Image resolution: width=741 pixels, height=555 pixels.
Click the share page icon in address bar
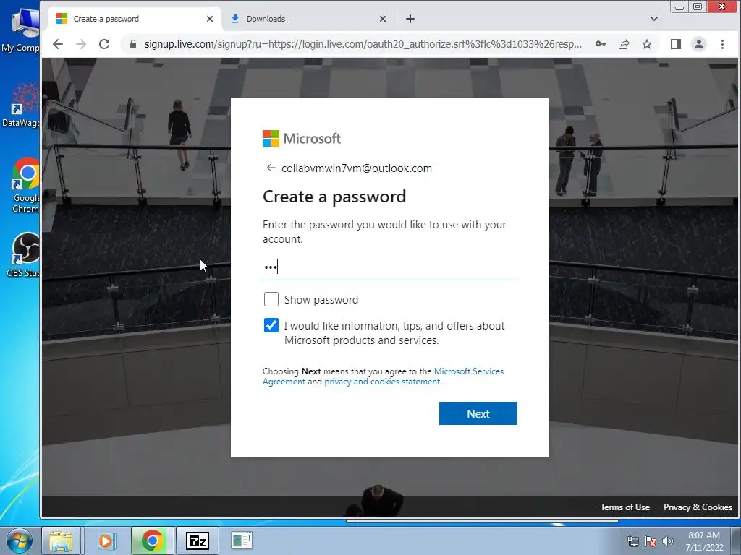coord(624,44)
